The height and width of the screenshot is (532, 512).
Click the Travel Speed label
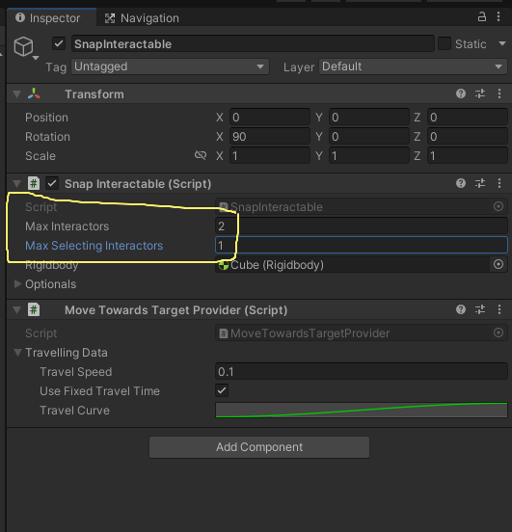(x=76, y=372)
